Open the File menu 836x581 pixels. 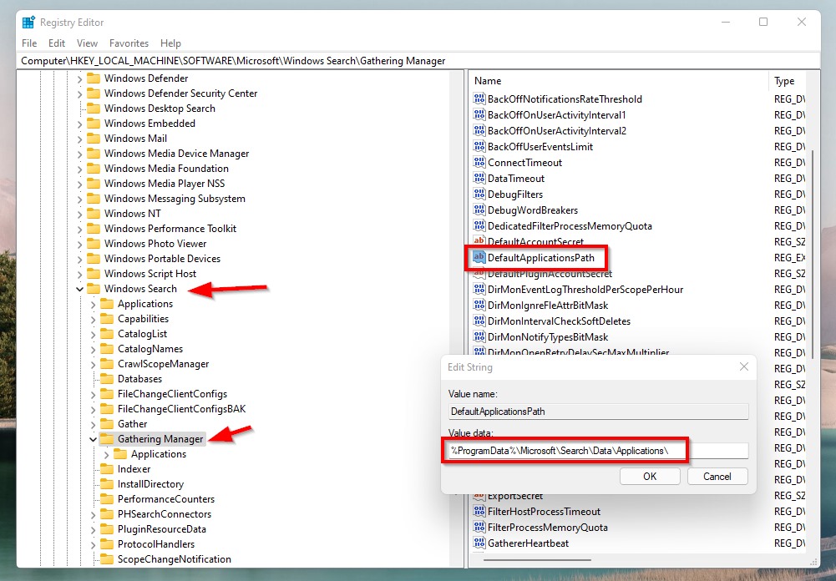29,43
